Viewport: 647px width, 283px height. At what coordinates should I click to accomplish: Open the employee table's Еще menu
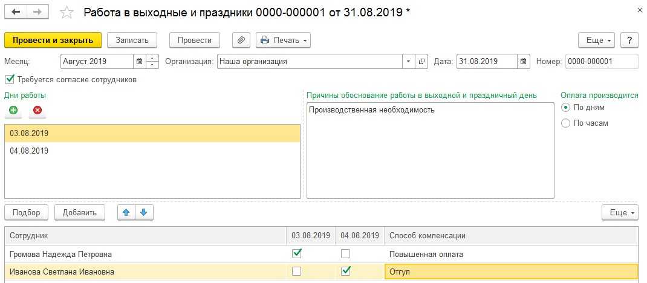coord(619,212)
